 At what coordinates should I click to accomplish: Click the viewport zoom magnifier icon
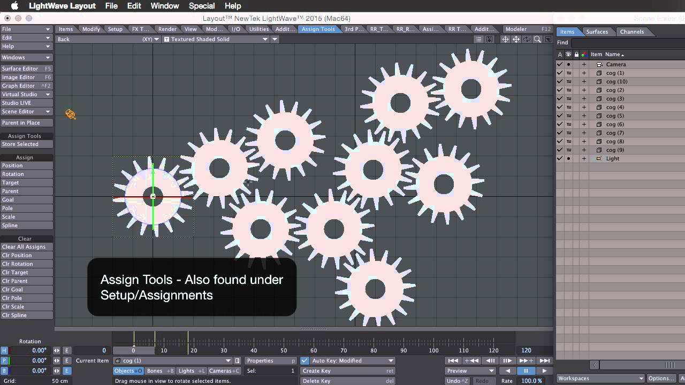tap(537, 39)
